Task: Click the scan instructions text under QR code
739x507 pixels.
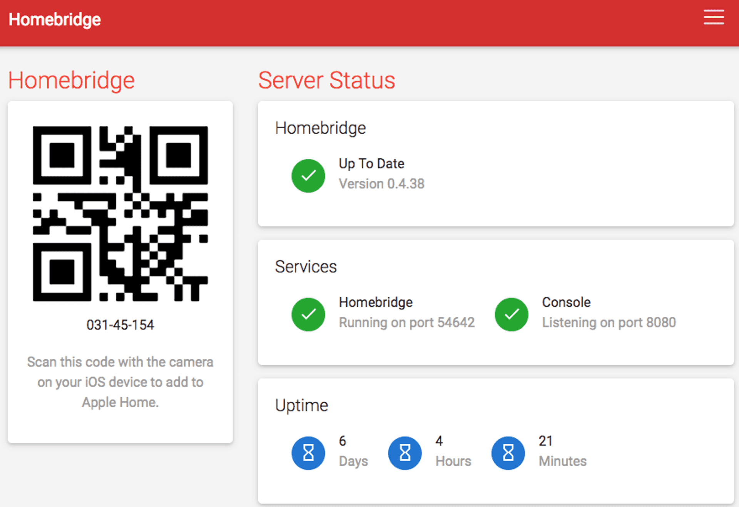Action: (x=120, y=382)
